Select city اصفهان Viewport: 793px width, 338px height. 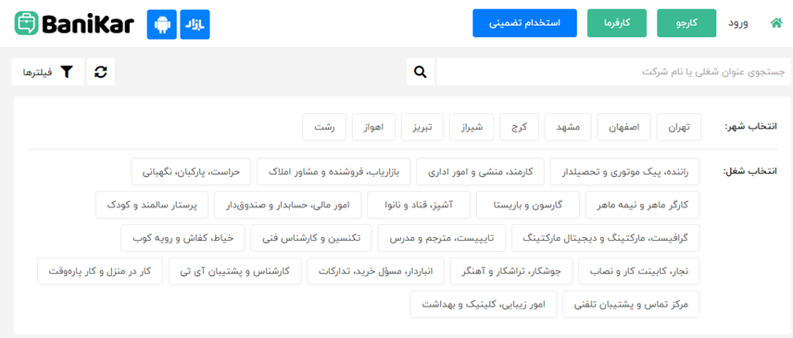(624, 127)
